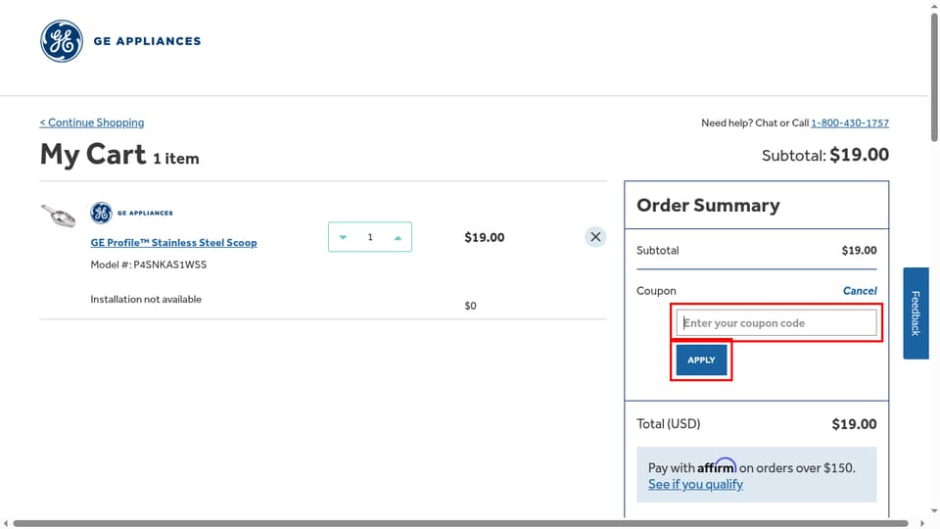Screen dimensions: 940x529
Task: Click the Installation not available text
Action: pos(146,300)
